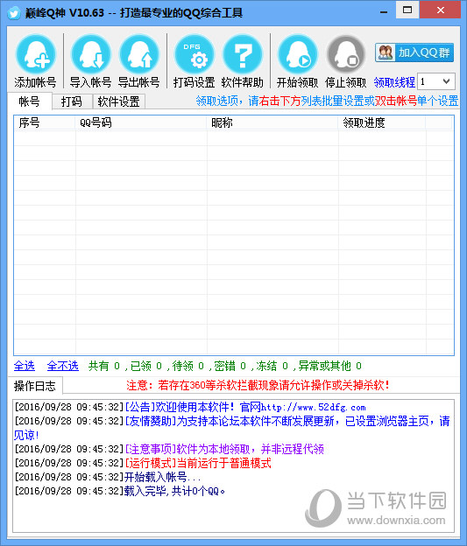Click the 已领 0 claimed count status
467x546 pixels.
146,366
